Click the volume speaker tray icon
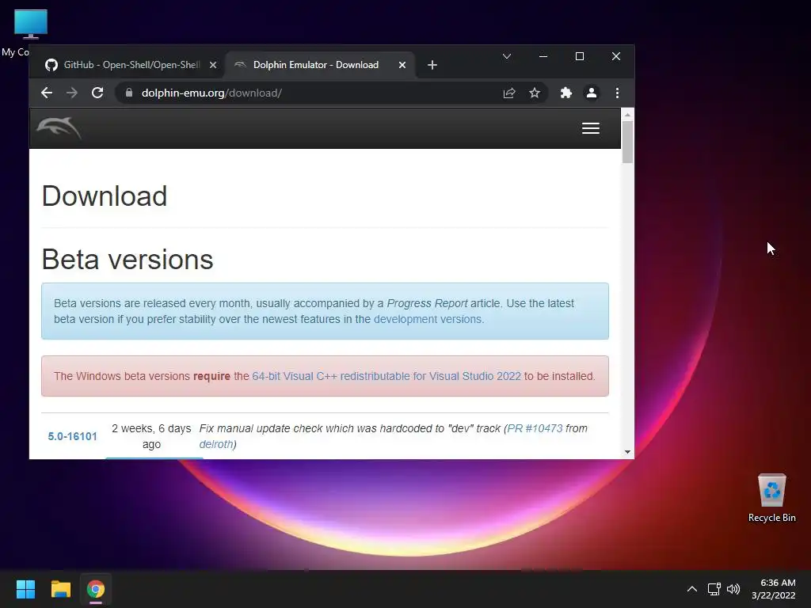The height and width of the screenshot is (608, 811). click(733, 589)
